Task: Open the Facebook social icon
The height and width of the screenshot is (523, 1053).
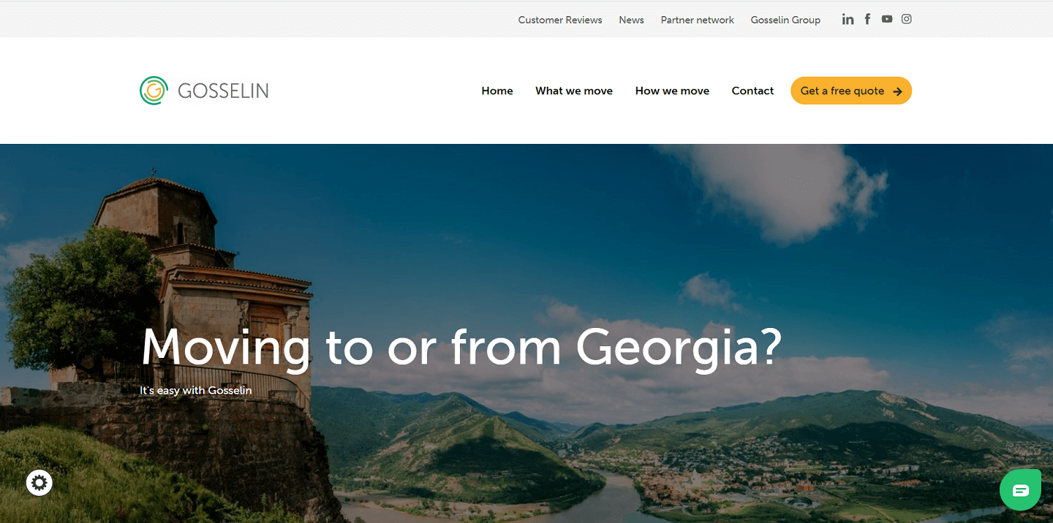Action: click(x=867, y=19)
